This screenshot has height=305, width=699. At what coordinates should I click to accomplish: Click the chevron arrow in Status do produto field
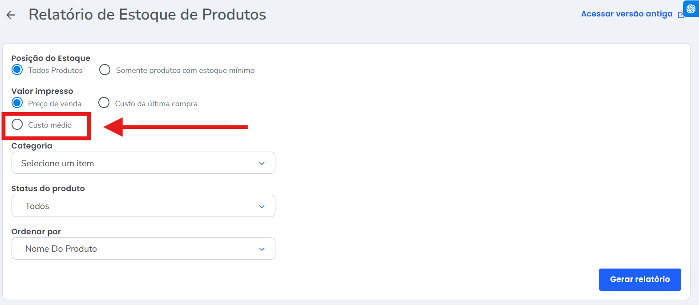(x=262, y=206)
